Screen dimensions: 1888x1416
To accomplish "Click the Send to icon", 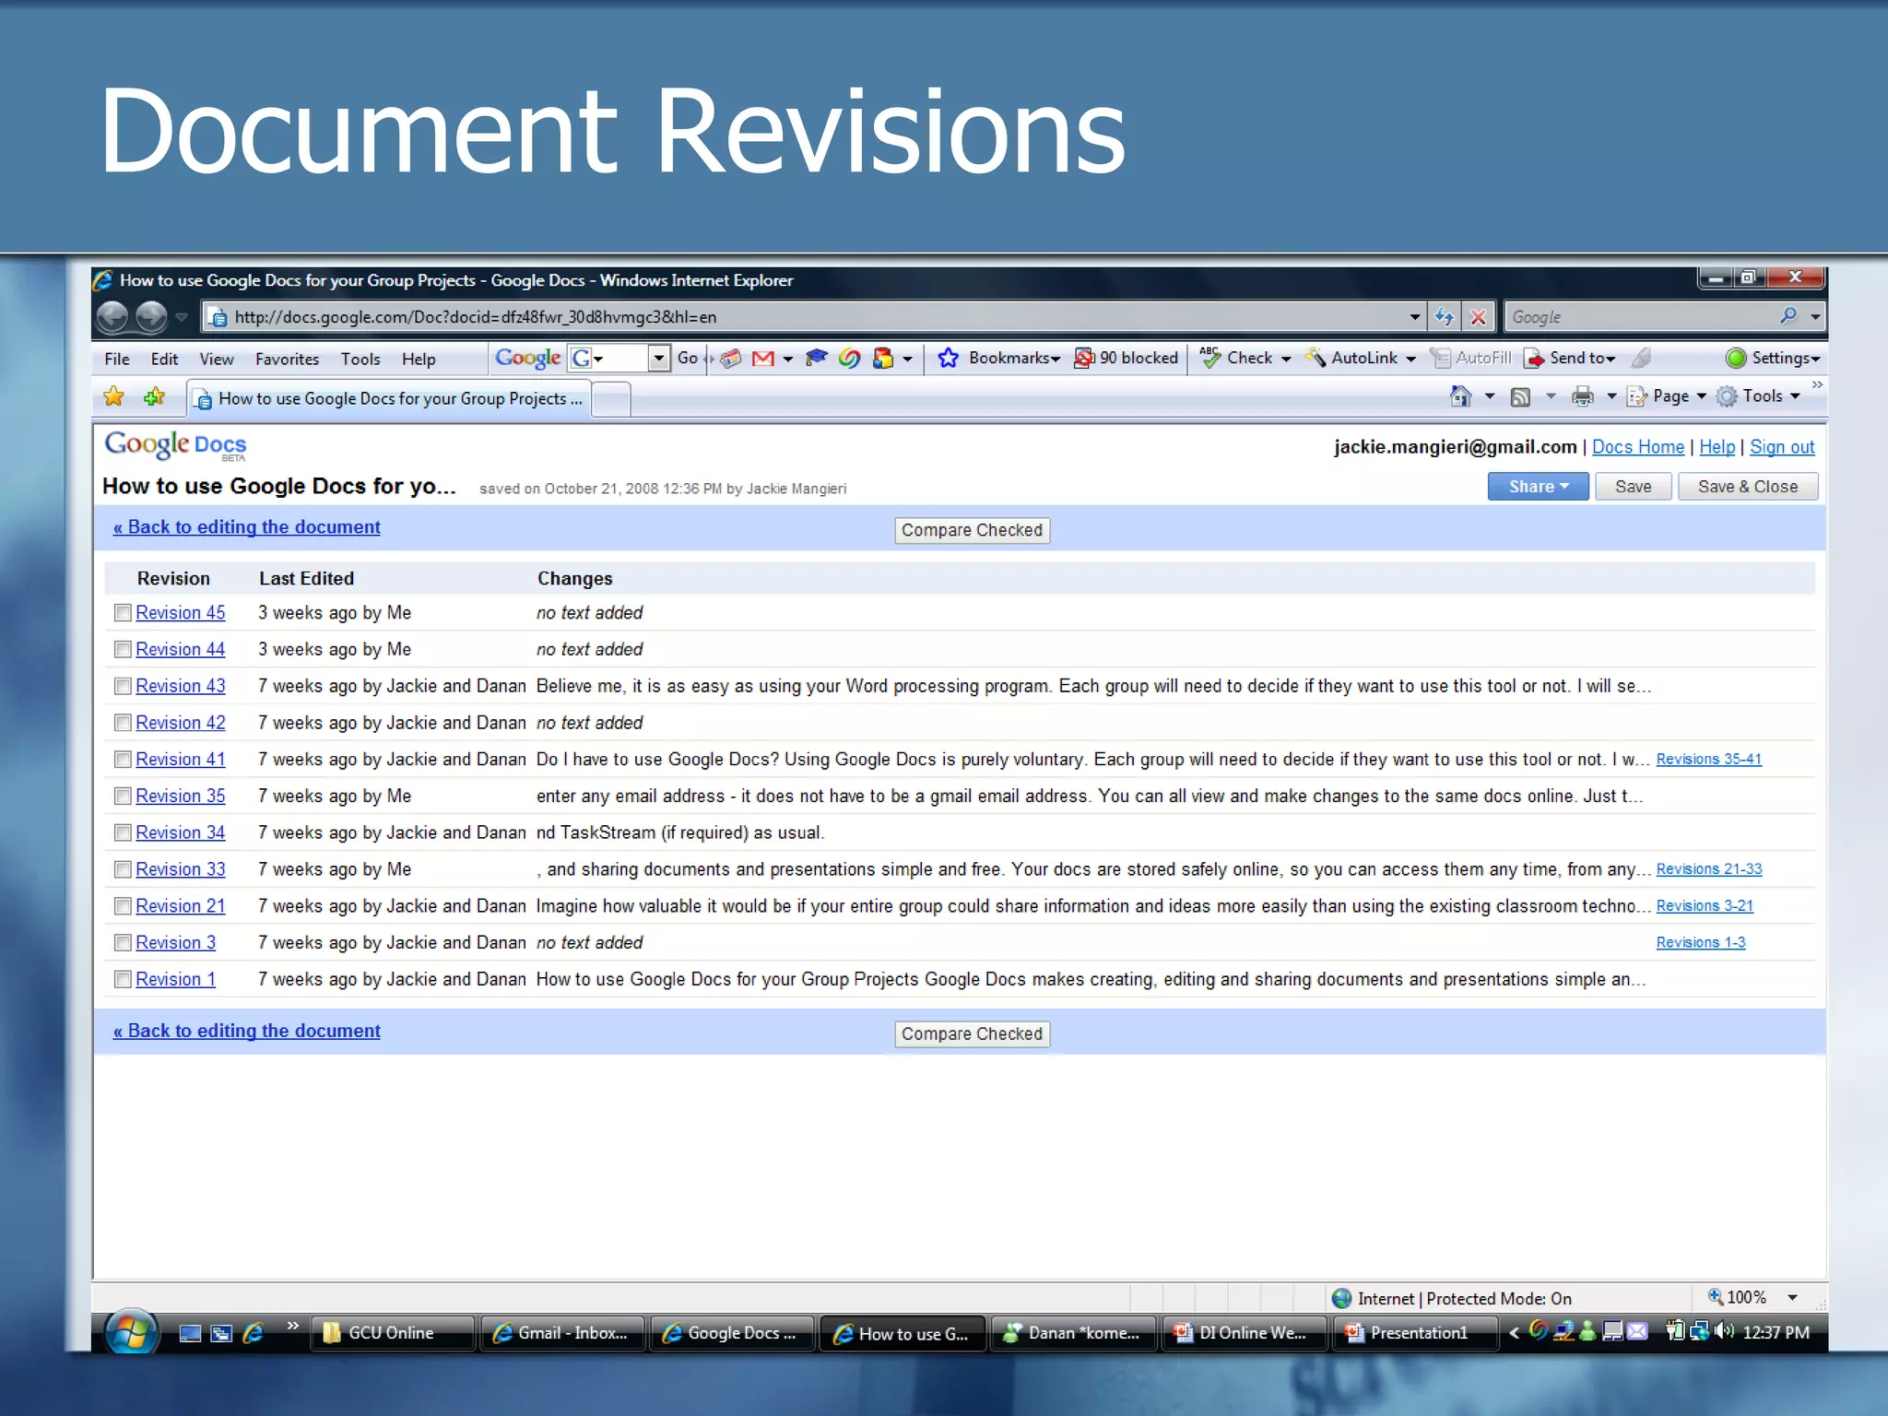I will [x=1534, y=359].
